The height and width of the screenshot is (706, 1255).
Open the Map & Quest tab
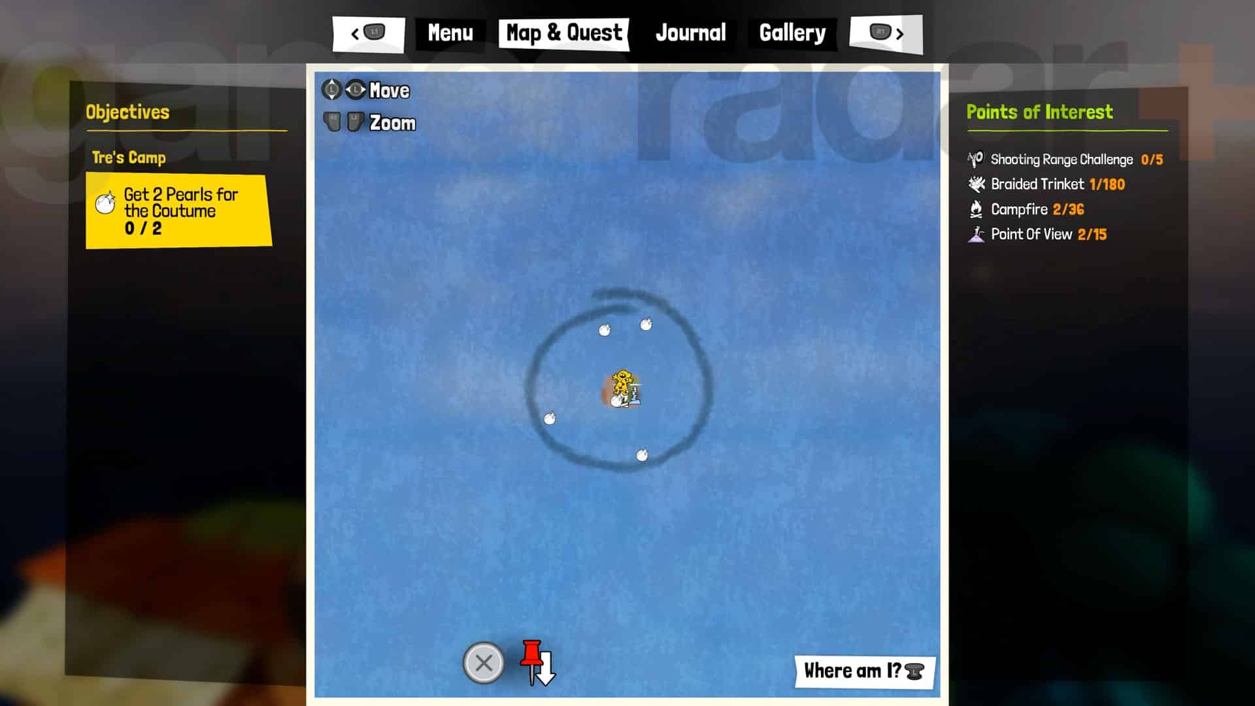[x=565, y=33]
